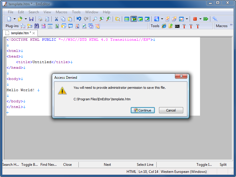The image size is (236, 177).
Task: Click the "Hello World!" line in the editor
Action: [x=20, y=90]
